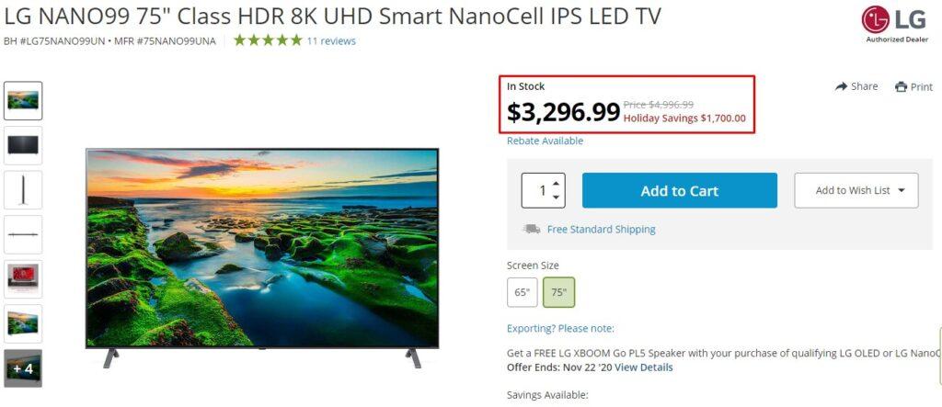
Task: Open the 11 reviews link
Action: coord(331,40)
